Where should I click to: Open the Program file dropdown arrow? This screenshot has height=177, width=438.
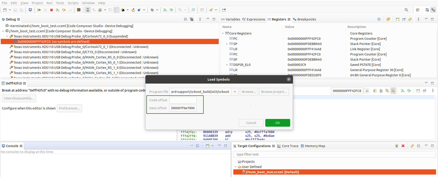point(235,92)
